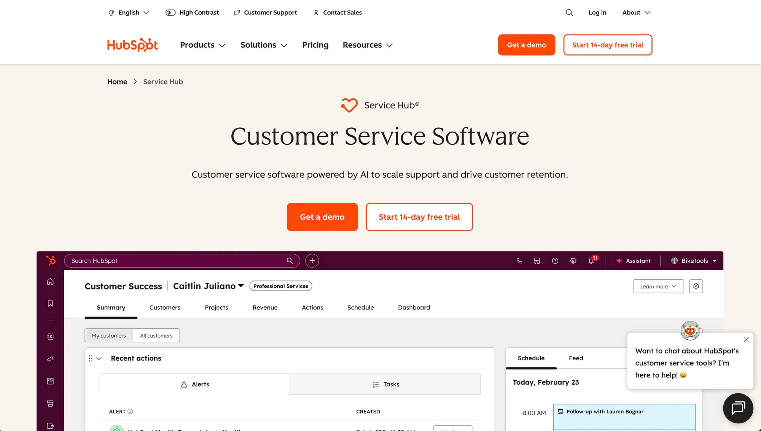This screenshot has height=431, width=761.
Task: Click the phone calling icon in the app header
Action: (519, 261)
